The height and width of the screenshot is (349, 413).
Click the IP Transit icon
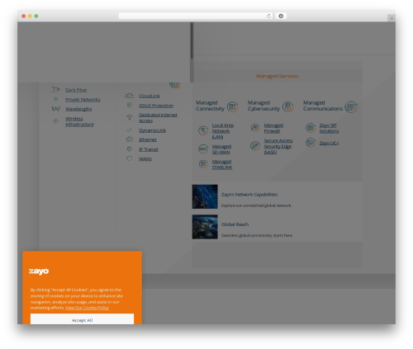pos(129,149)
